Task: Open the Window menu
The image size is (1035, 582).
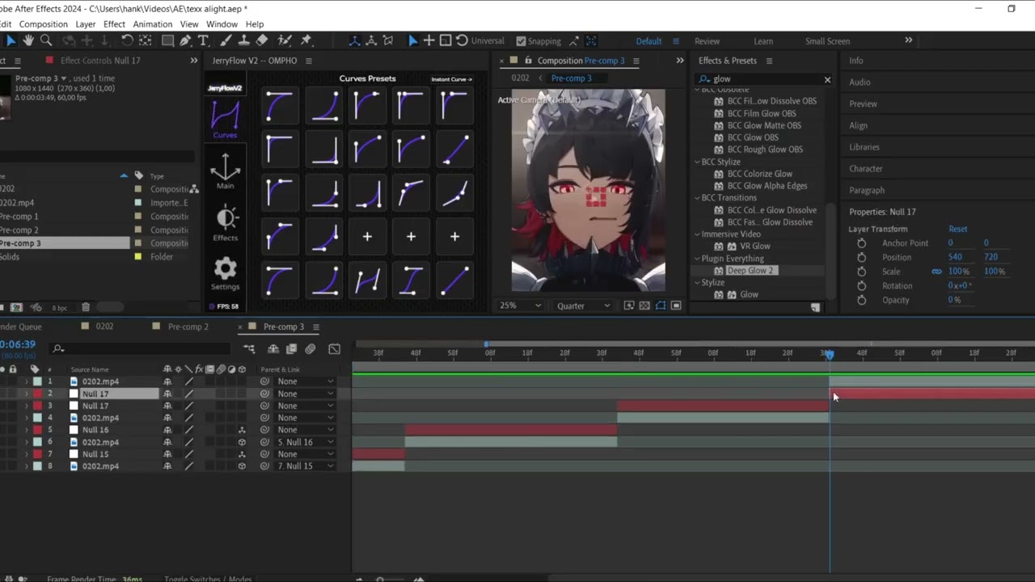Action: [222, 24]
